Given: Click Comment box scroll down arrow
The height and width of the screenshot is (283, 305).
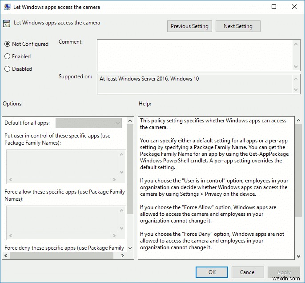Looking at the screenshot, I should 296,67.
